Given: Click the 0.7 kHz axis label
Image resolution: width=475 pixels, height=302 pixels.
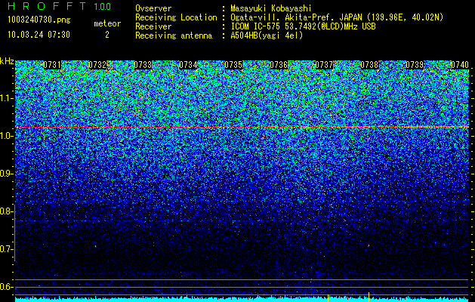Looking at the screenshot, I should coord(6,249).
